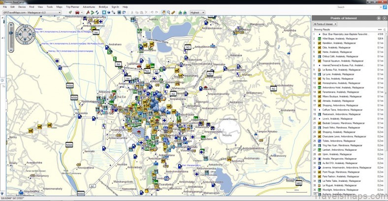Select the new route tool icon
The image size is (388, 201).
pyautogui.click(x=93, y=12)
